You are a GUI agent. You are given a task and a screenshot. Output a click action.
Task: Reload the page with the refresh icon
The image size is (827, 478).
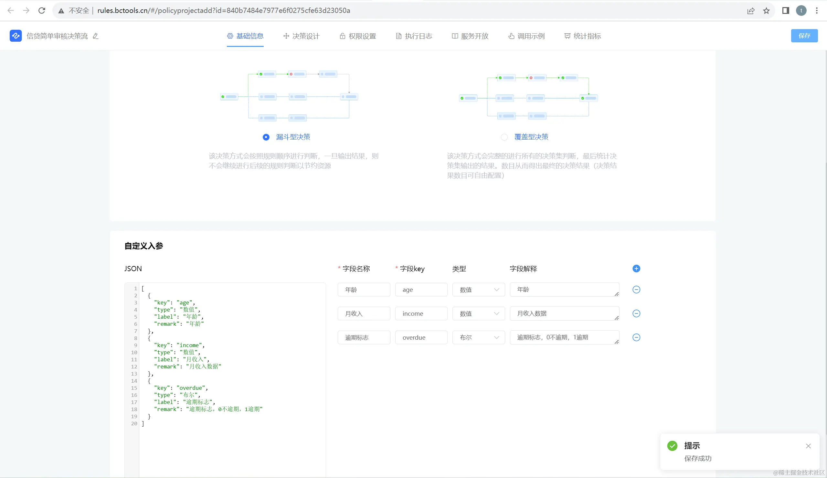(42, 11)
